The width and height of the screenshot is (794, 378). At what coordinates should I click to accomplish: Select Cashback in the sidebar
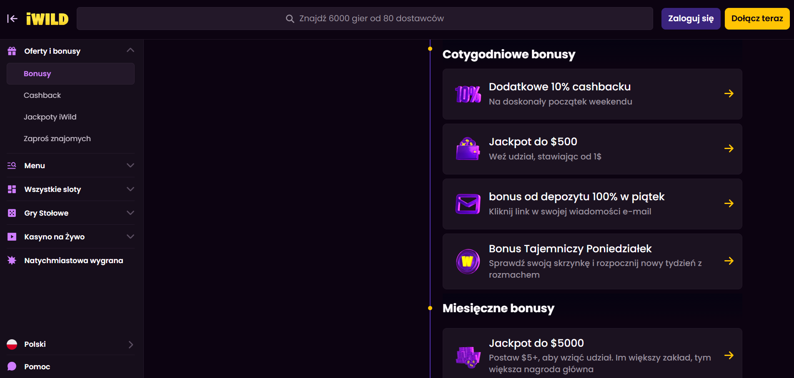click(43, 95)
